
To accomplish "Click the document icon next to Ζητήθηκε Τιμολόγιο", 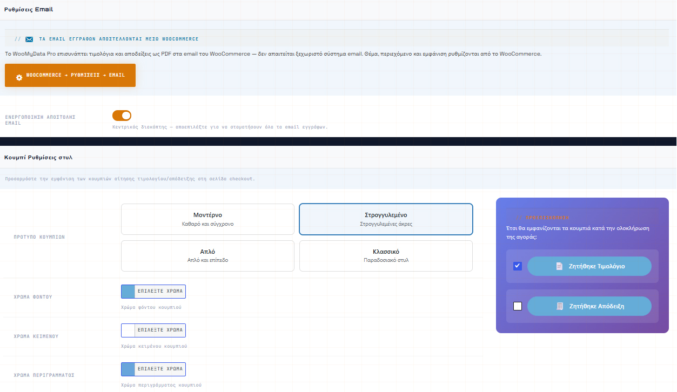I will [559, 266].
